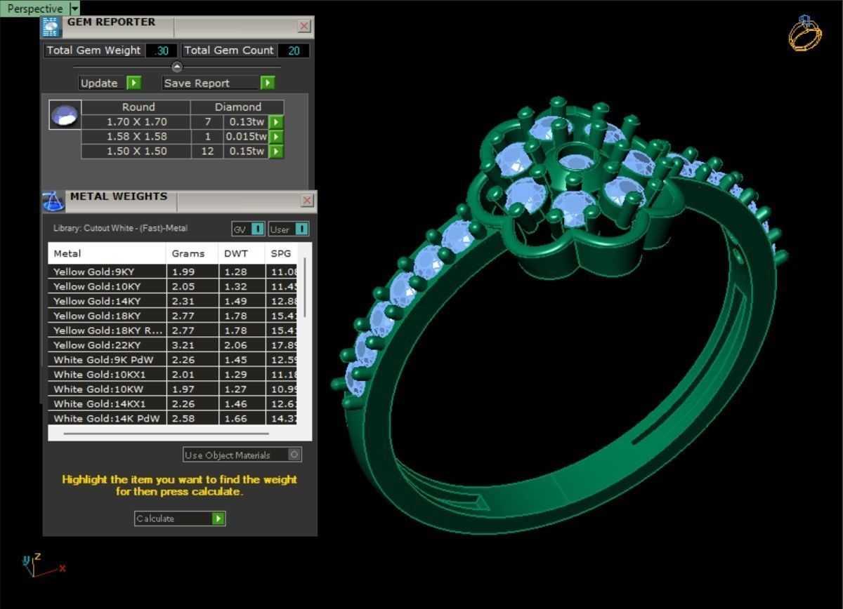
Task: Select the White Gold:10KX1 row
Action: point(174,375)
